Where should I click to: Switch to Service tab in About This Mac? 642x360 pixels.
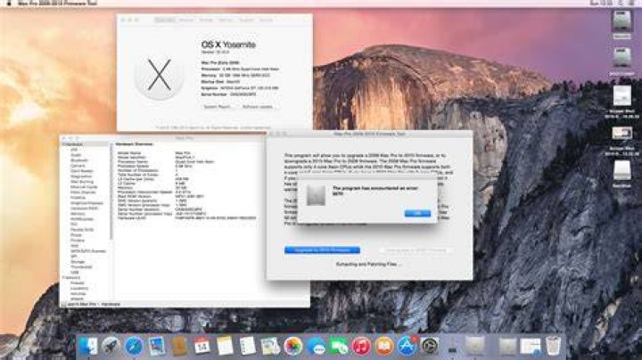tap(266, 20)
